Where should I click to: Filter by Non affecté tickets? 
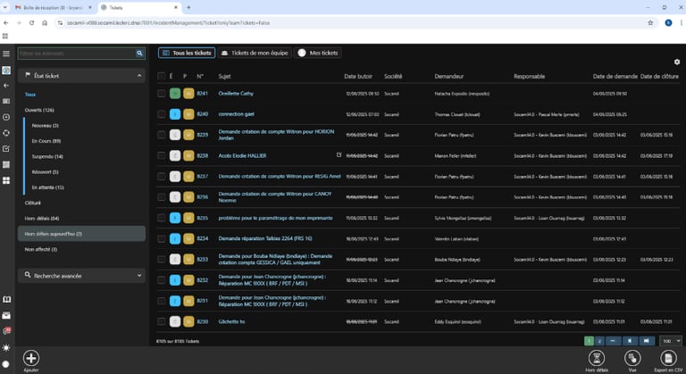click(x=41, y=249)
